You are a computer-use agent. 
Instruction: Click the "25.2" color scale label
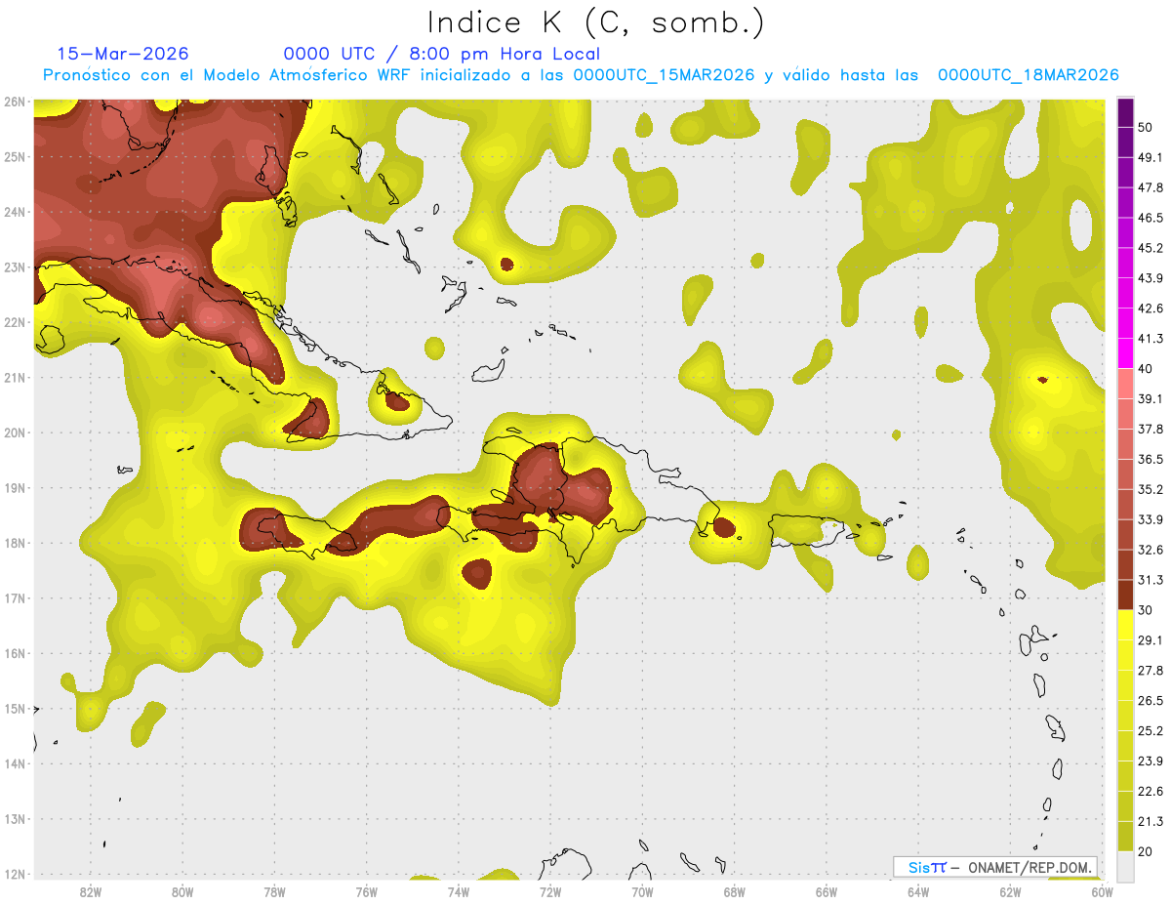point(1151,730)
